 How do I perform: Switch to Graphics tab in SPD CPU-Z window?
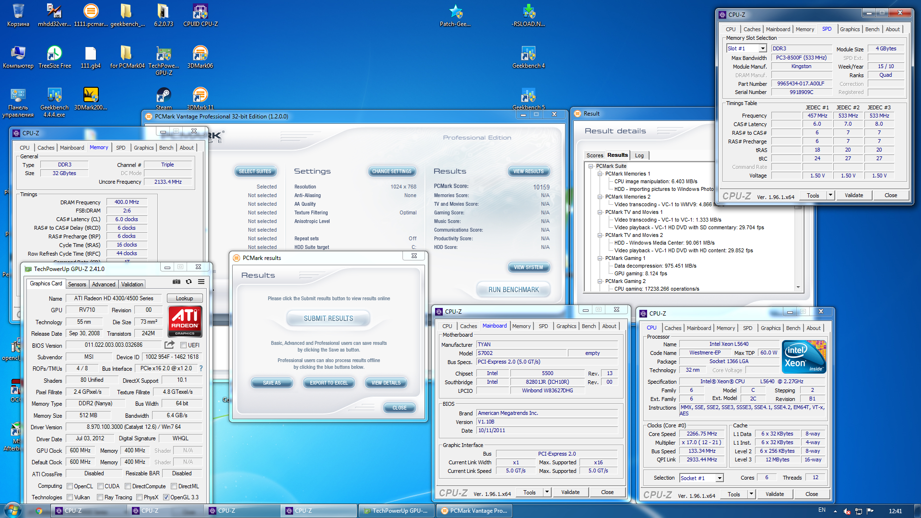click(850, 29)
